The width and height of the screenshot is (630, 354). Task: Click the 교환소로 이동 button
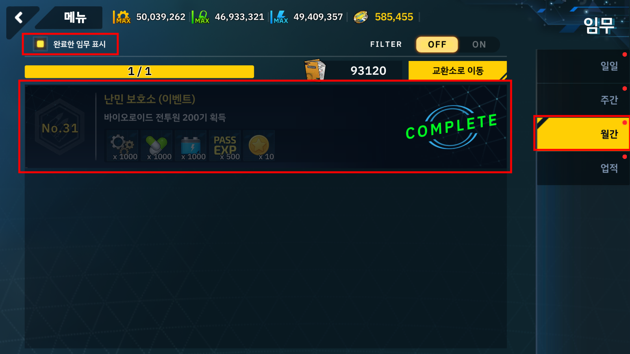[x=458, y=70]
